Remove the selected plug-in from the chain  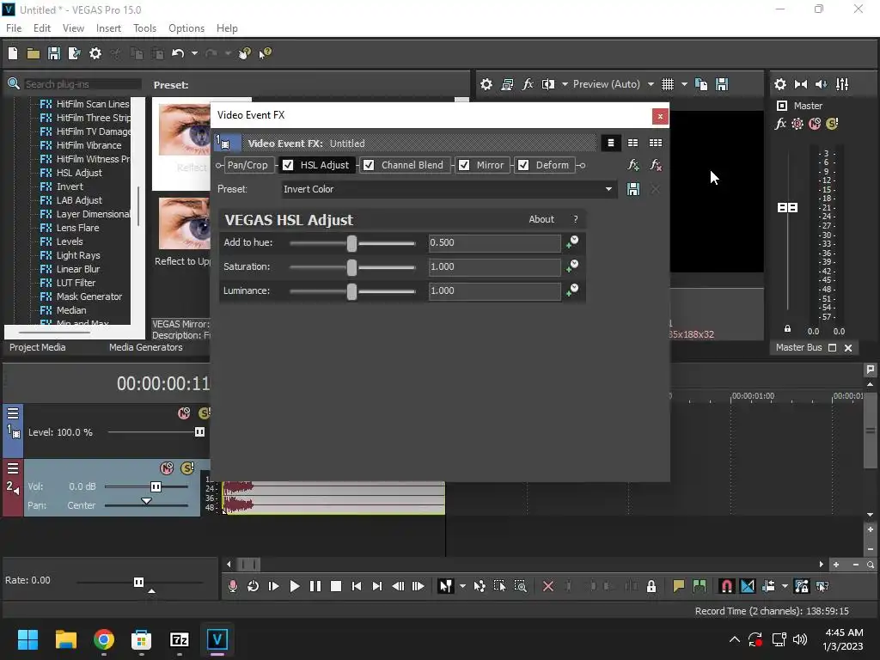click(656, 165)
